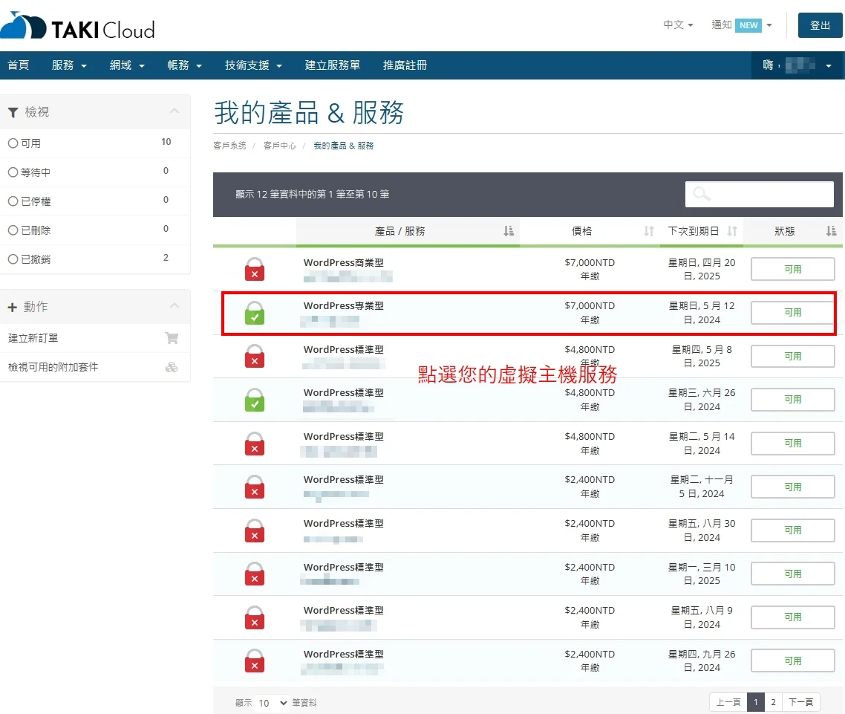The height and width of the screenshot is (714, 845).
Task: Click 可用 status button of the 六月 26, 2024 row
Action: (793, 400)
